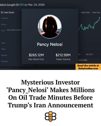Click the Trade Details document icon
The width and height of the screenshot is (101, 126).
tap(2, 12)
